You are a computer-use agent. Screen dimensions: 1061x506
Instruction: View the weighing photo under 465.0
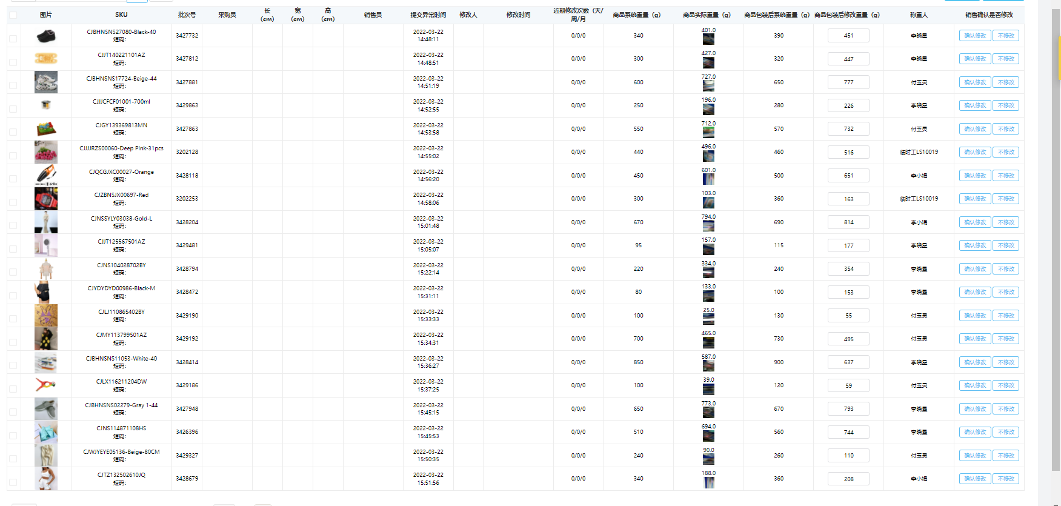tap(708, 342)
